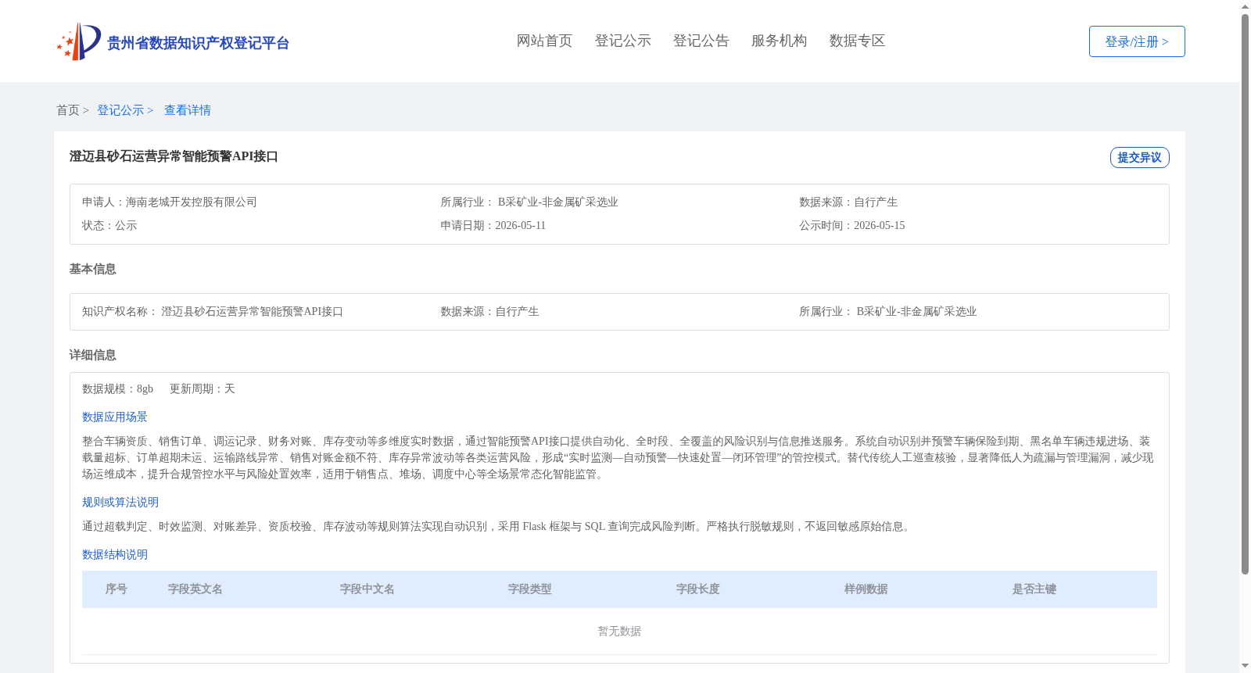The height and width of the screenshot is (673, 1251).
Task: Click the 暂无数据 empty table message
Action: 619,631
